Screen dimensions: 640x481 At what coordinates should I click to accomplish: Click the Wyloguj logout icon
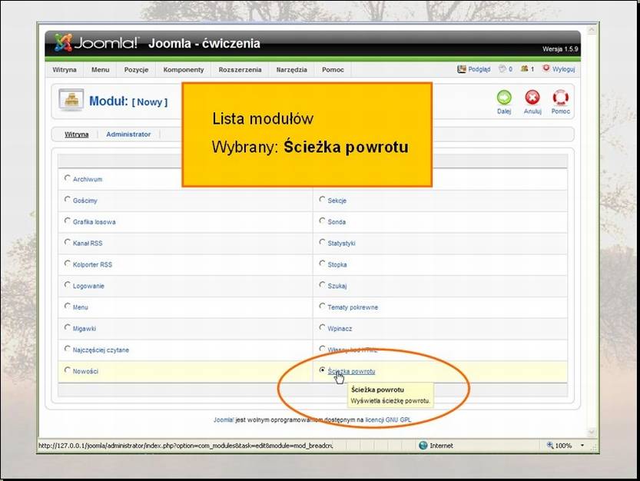point(546,68)
